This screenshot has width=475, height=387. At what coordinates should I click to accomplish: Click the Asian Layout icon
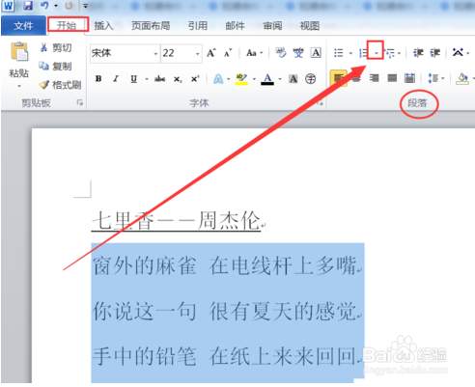(x=458, y=52)
